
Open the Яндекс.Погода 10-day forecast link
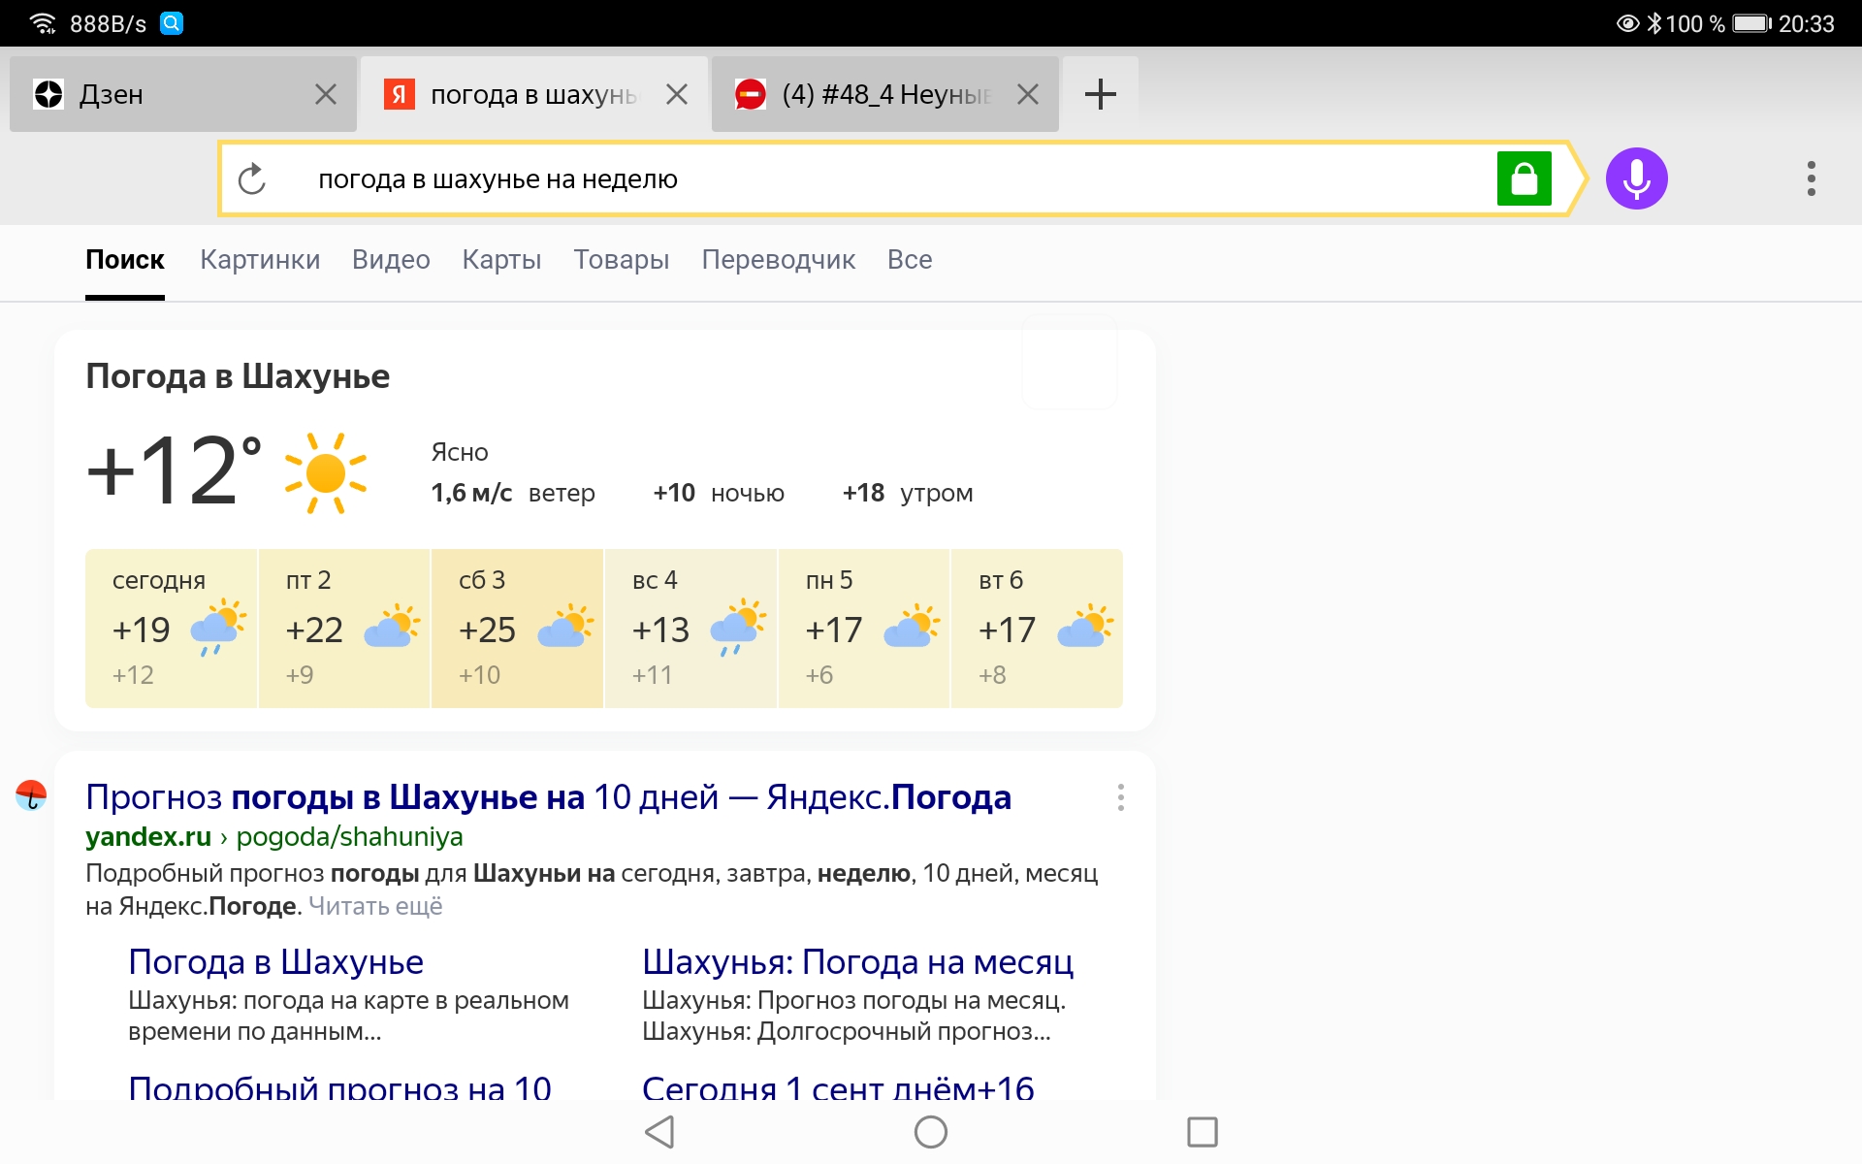click(x=549, y=795)
